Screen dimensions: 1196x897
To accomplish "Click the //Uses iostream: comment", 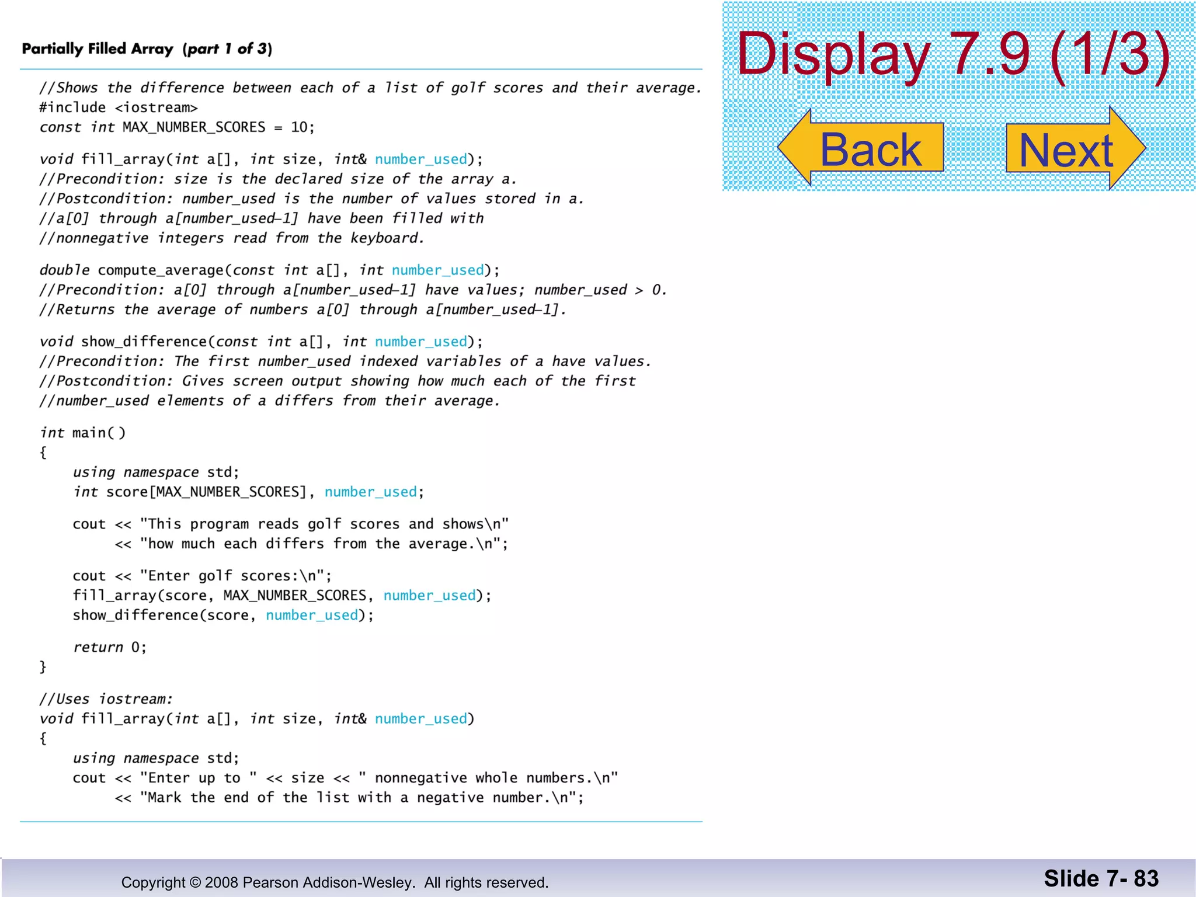I will (106, 699).
